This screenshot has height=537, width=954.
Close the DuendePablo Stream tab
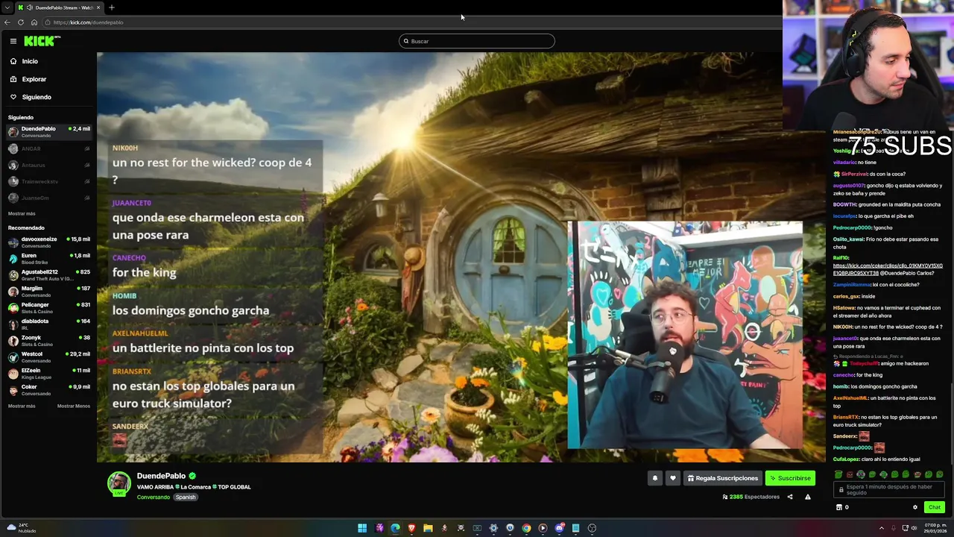pos(98,7)
